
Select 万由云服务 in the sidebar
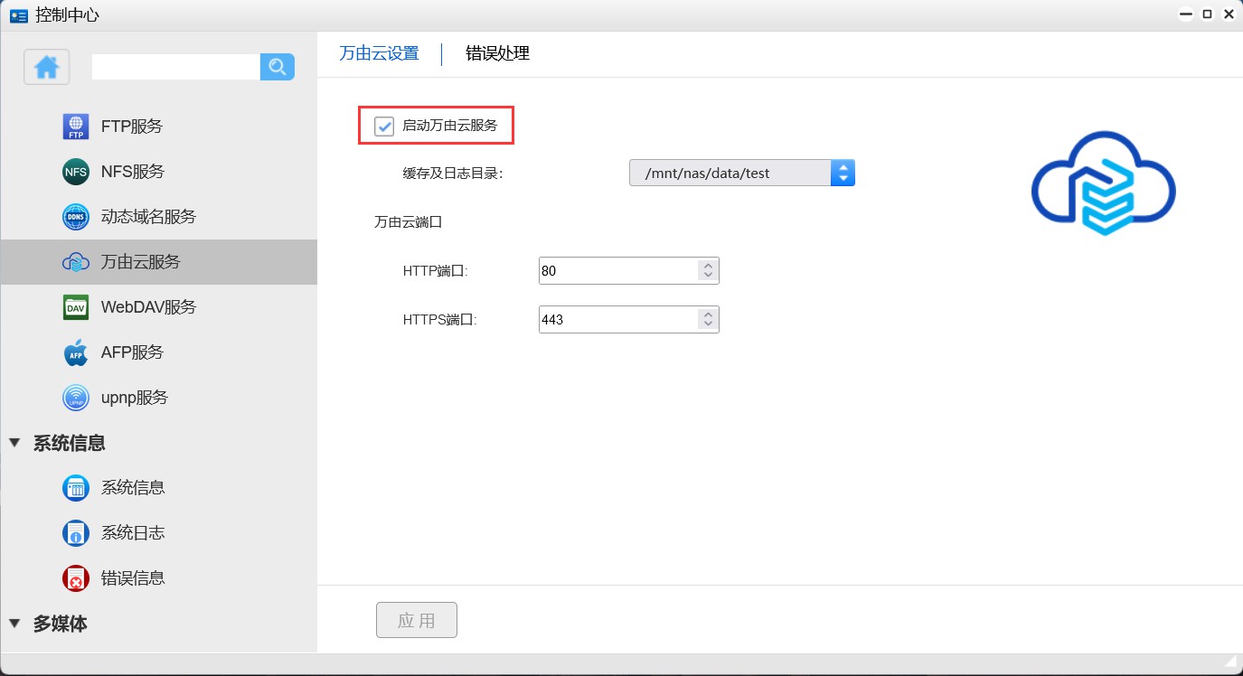point(140,262)
